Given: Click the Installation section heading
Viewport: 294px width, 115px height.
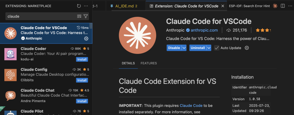Looking at the screenshot, I should click(x=243, y=77).
